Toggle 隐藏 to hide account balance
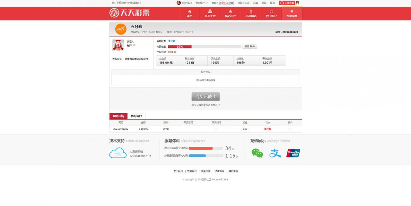Image resolution: width=411 pixels, height=206 pixels. 230,3
